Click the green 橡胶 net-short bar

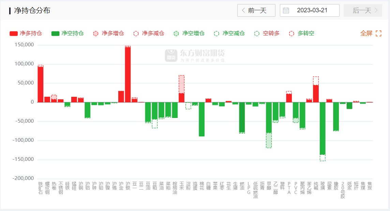[336, 117]
